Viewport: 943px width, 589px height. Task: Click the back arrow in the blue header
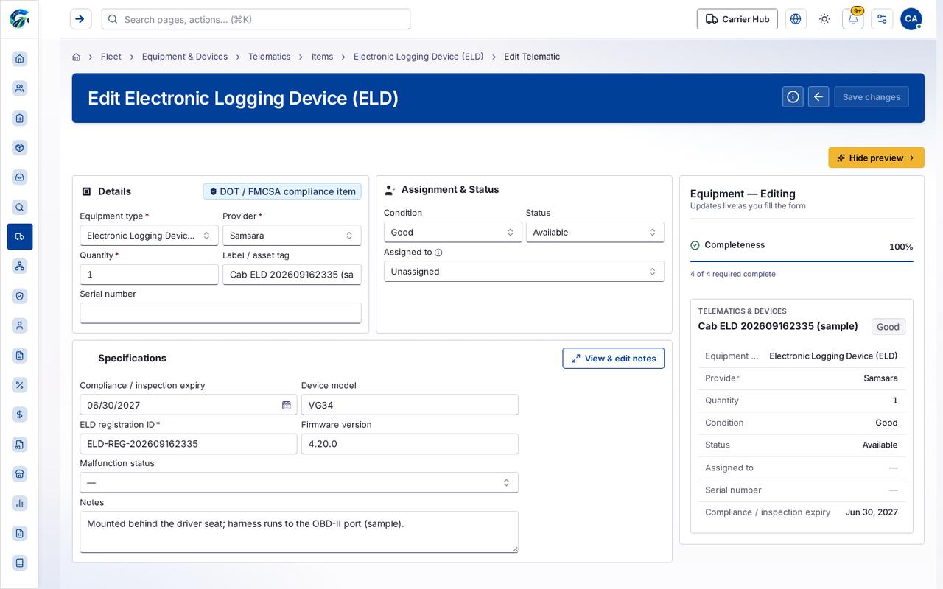pos(818,96)
